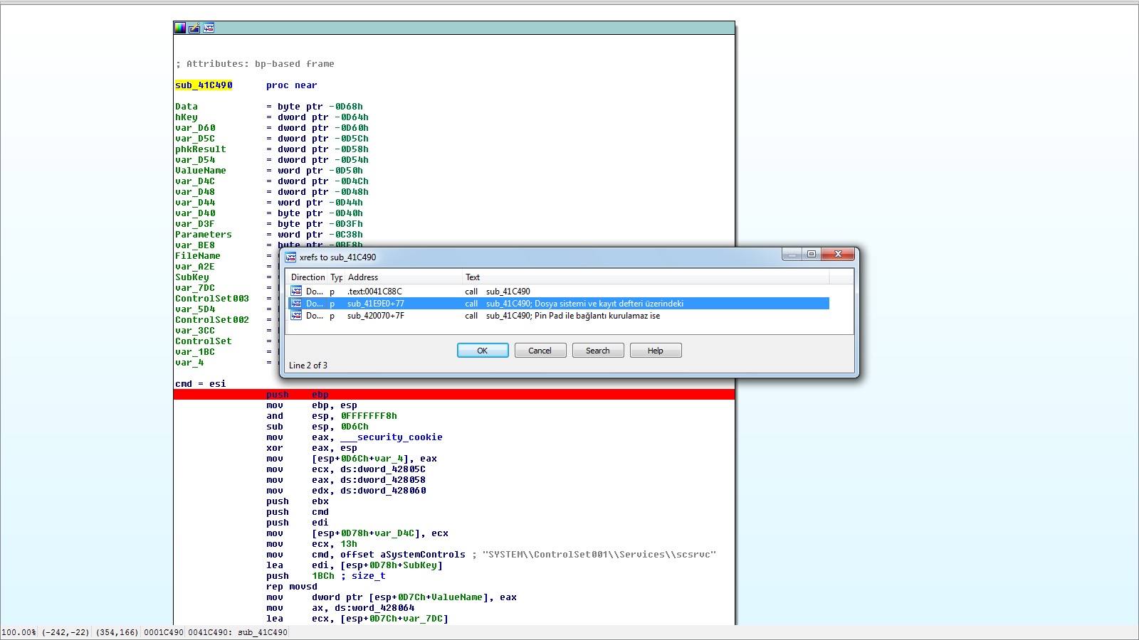The image size is (1139, 640).
Task: Click the '0041C490: sub_41C490' status entry
Action: pyautogui.click(x=238, y=632)
